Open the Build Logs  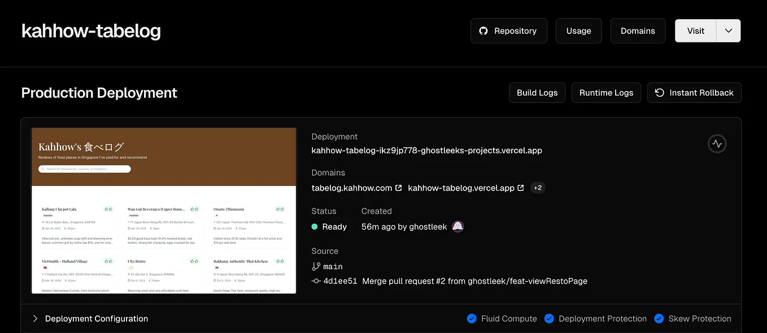tap(537, 92)
